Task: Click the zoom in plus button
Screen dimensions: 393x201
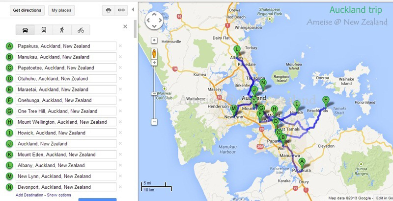Action: [154, 63]
